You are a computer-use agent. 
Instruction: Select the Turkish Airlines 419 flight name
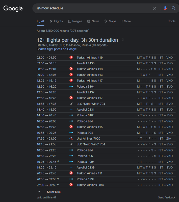coord(90,58)
